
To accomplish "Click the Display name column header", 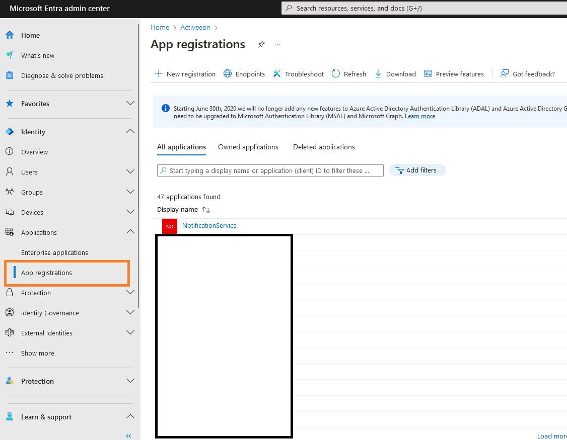I will click(177, 210).
